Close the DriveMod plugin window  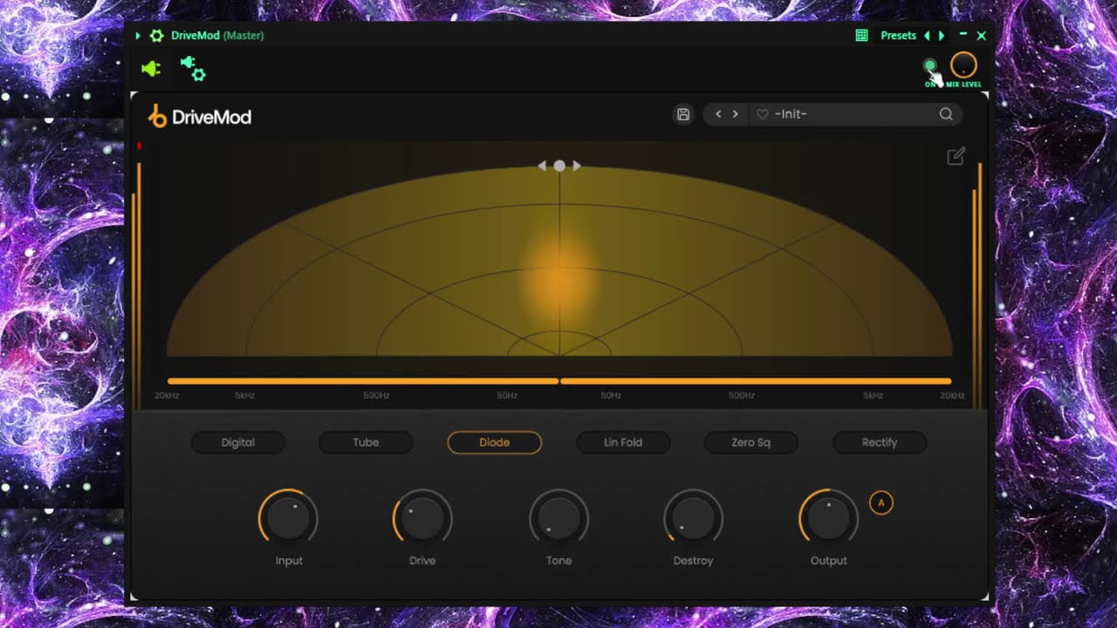pyautogui.click(x=982, y=36)
